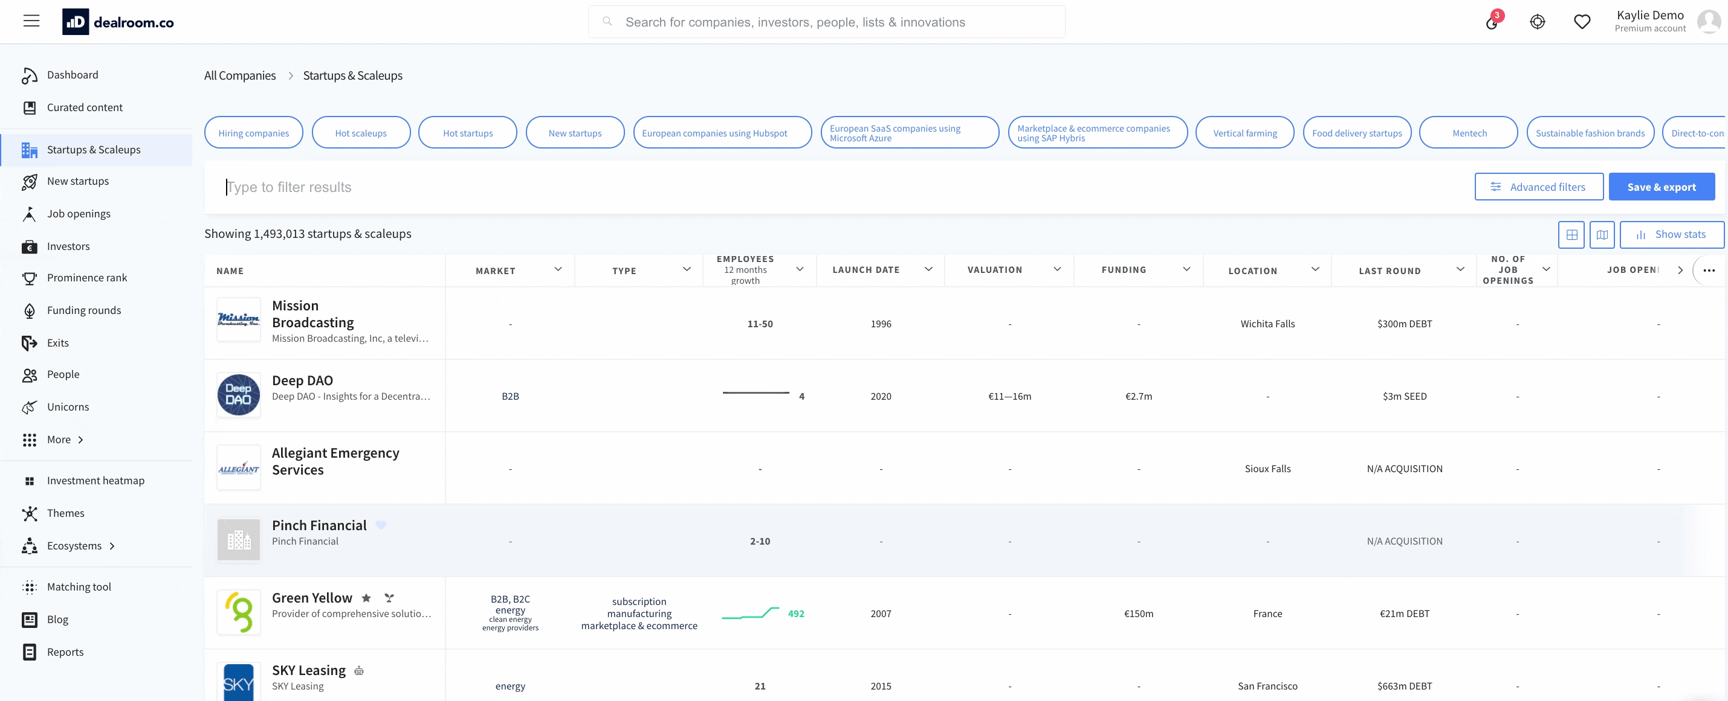Click the New startups rocket icon
1728x701 pixels.
click(x=30, y=182)
